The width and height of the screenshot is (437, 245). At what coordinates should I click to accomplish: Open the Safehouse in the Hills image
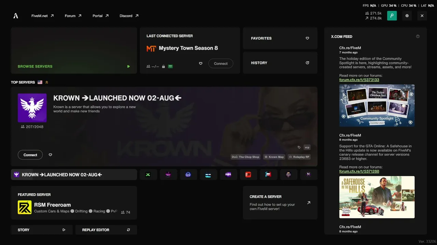pos(377,197)
